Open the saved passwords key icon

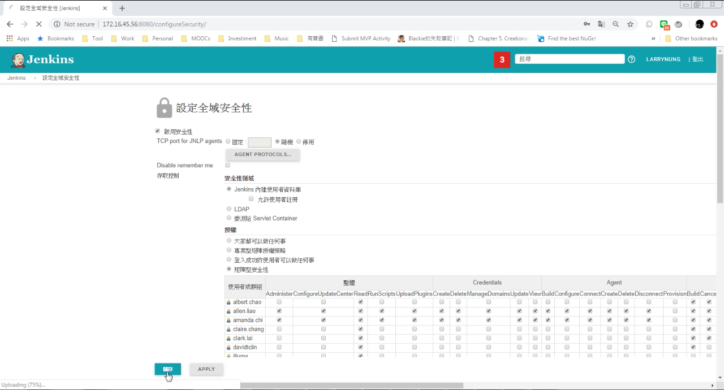[587, 24]
